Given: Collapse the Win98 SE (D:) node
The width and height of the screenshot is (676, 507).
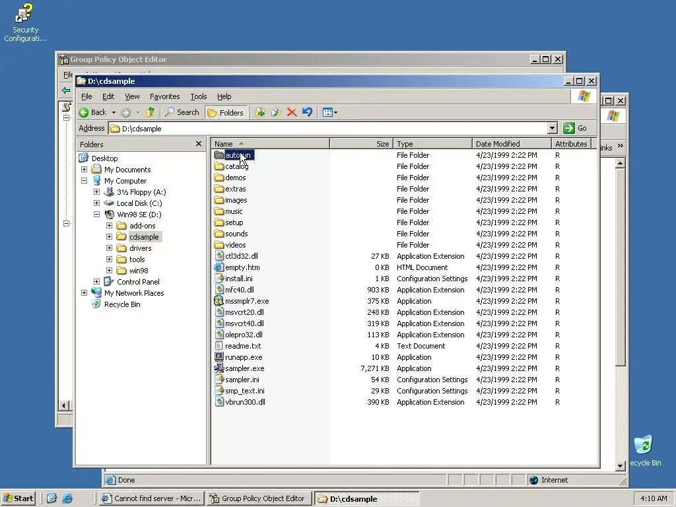Looking at the screenshot, I should 96,215.
